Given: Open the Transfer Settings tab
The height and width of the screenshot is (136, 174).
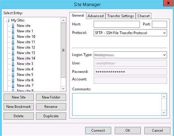Looking at the screenshot, I should coord(120,16).
